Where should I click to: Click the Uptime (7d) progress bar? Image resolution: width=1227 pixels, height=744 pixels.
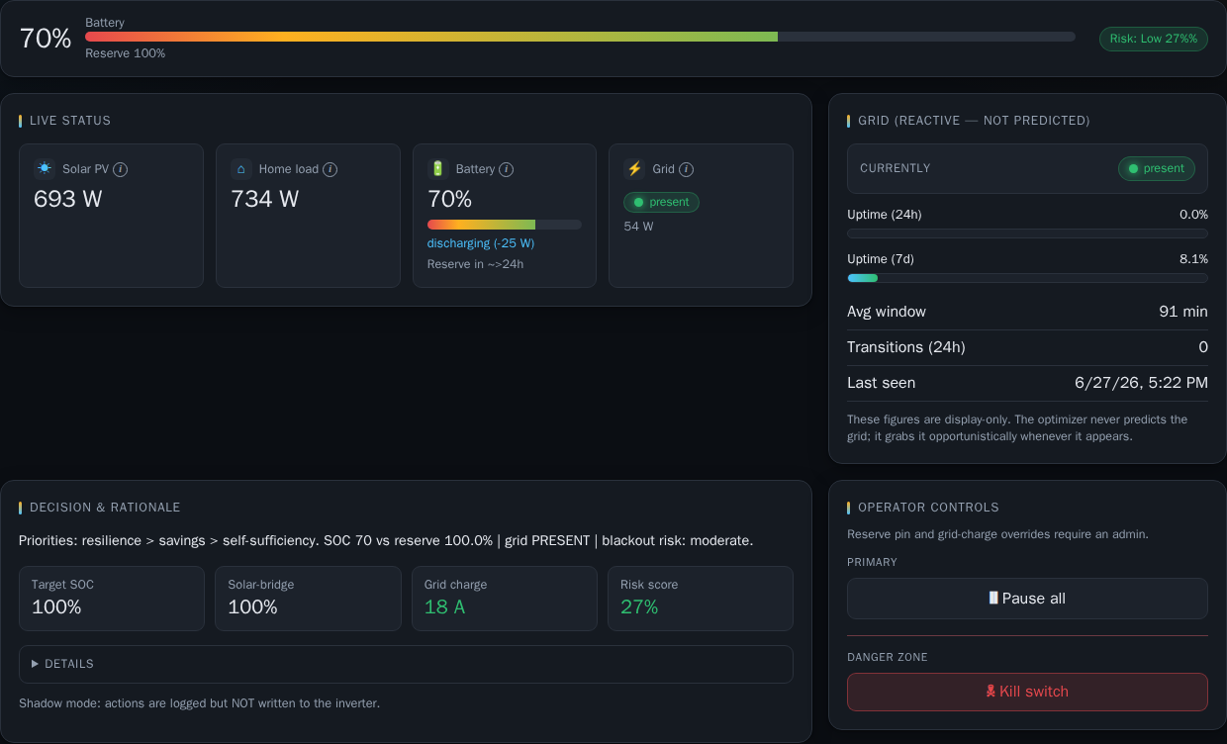coord(1027,278)
